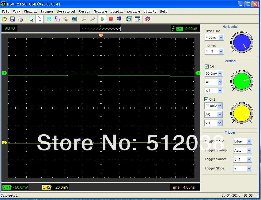261x200 pixels.
Task: Click the AUTO set toolbar icon
Action: [x=119, y=19]
